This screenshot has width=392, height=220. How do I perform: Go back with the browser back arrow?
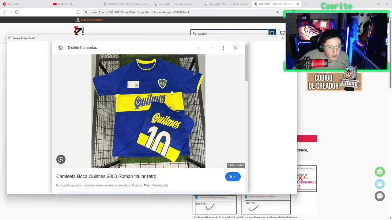(4, 12)
